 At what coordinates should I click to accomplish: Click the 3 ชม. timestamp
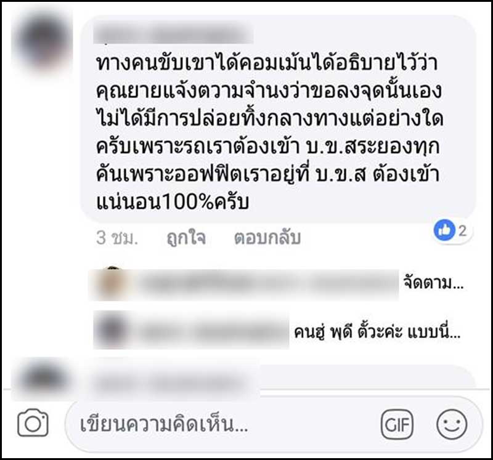coord(117,238)
